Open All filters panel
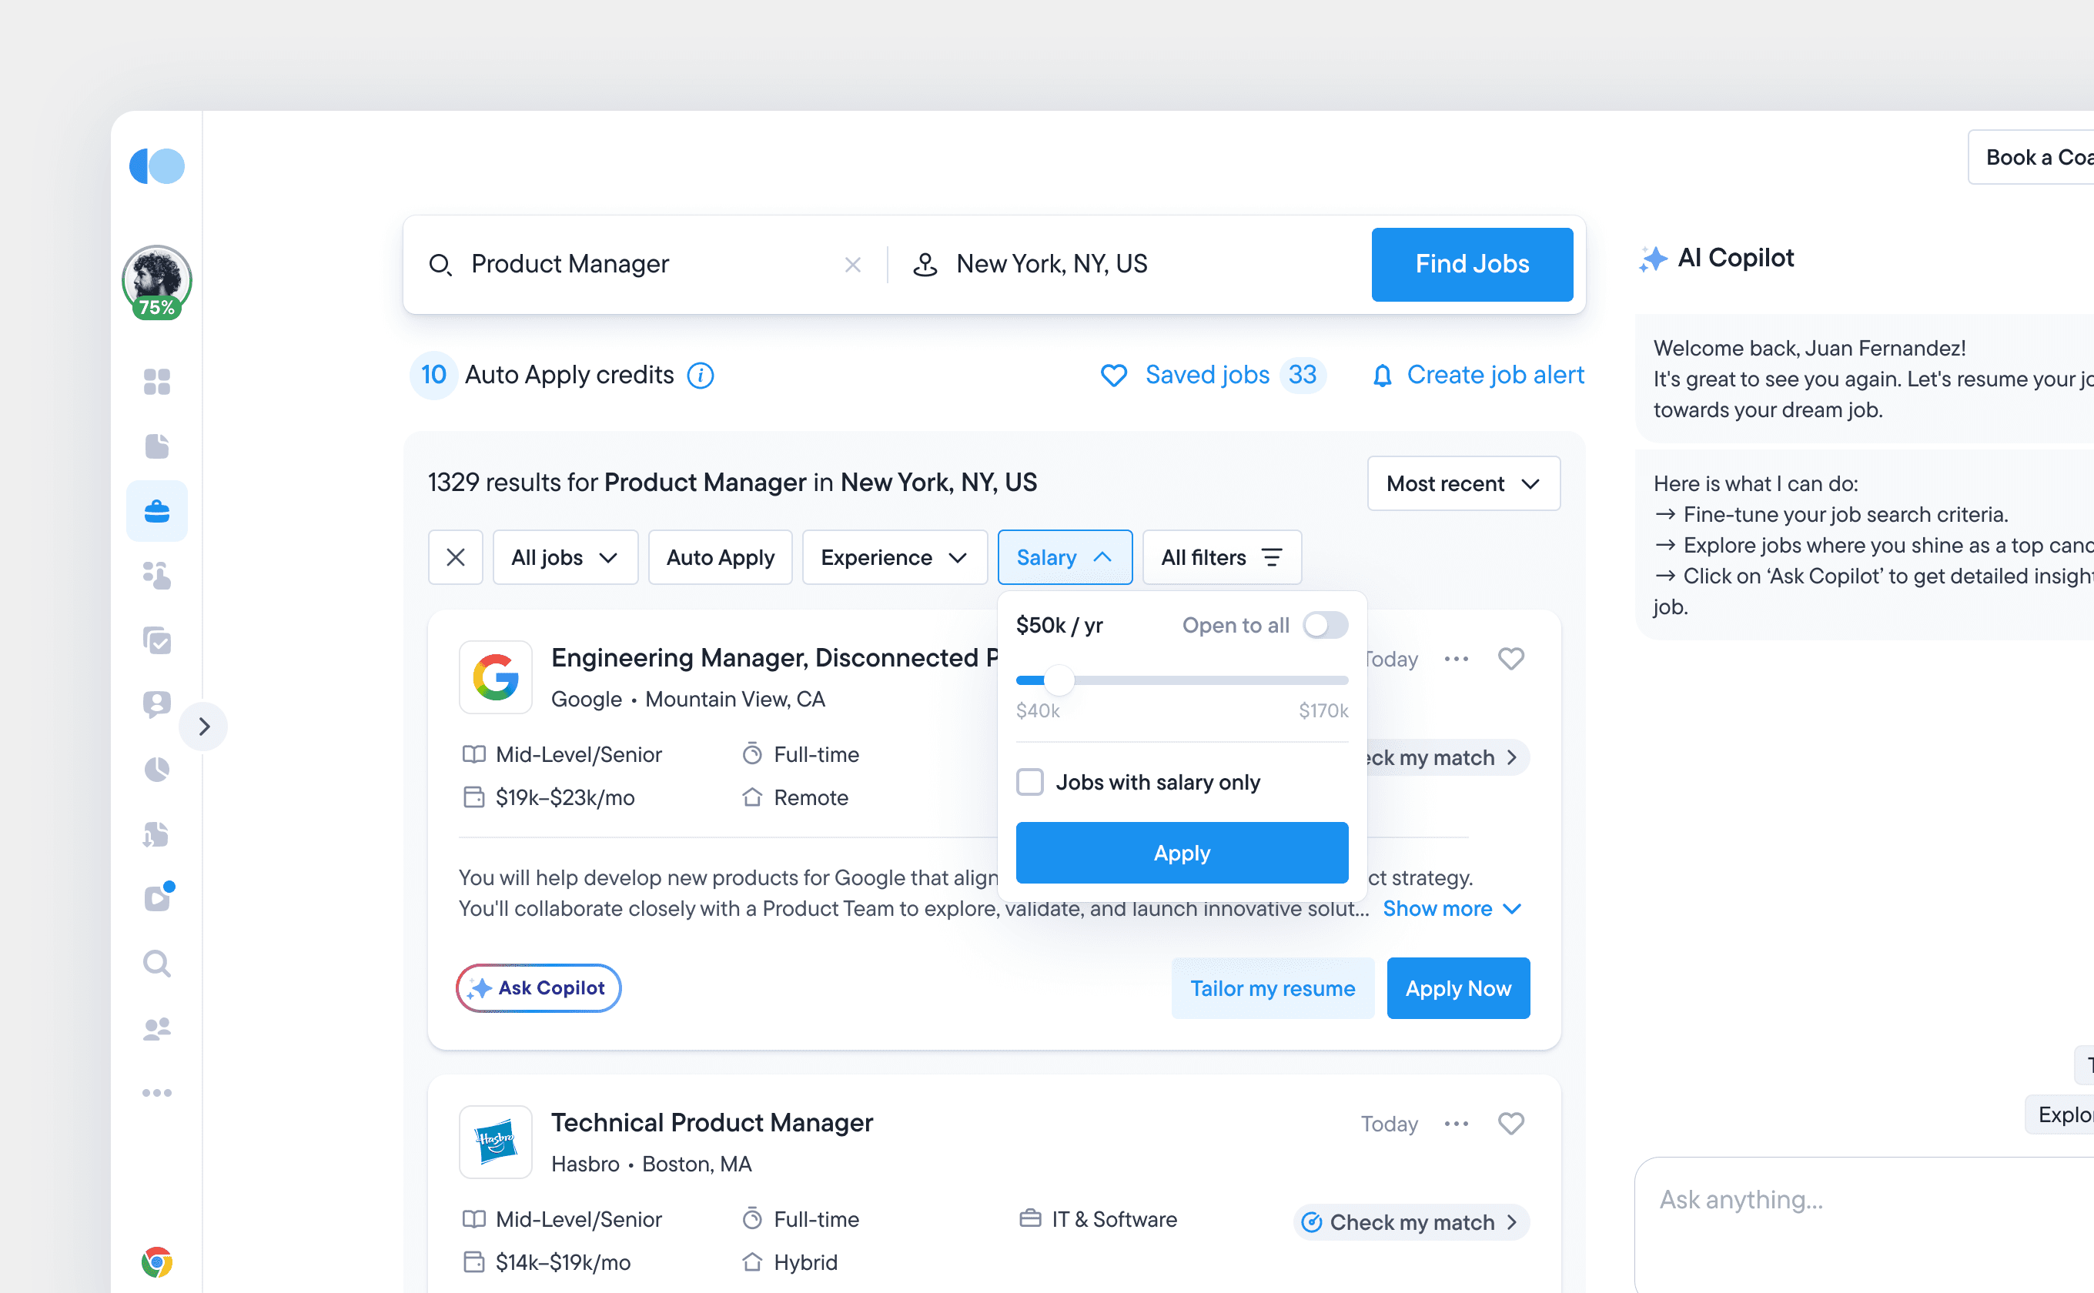2094x1293 pixels. pos(1222,556)
